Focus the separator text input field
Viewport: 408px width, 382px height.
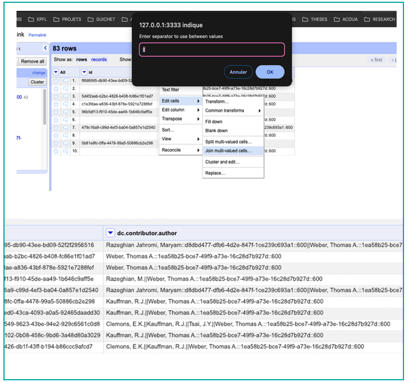212,50
